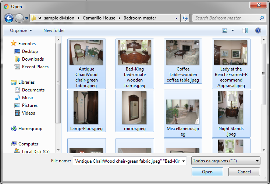Open the File name dropdown arrow
Image resolution: width=270 pixels, height=184 pixels.
[184, 161]
